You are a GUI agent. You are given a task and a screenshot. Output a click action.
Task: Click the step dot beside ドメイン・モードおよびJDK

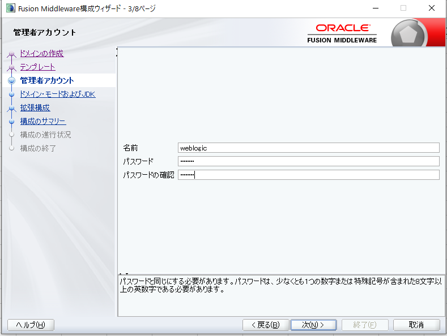[11, 94]
